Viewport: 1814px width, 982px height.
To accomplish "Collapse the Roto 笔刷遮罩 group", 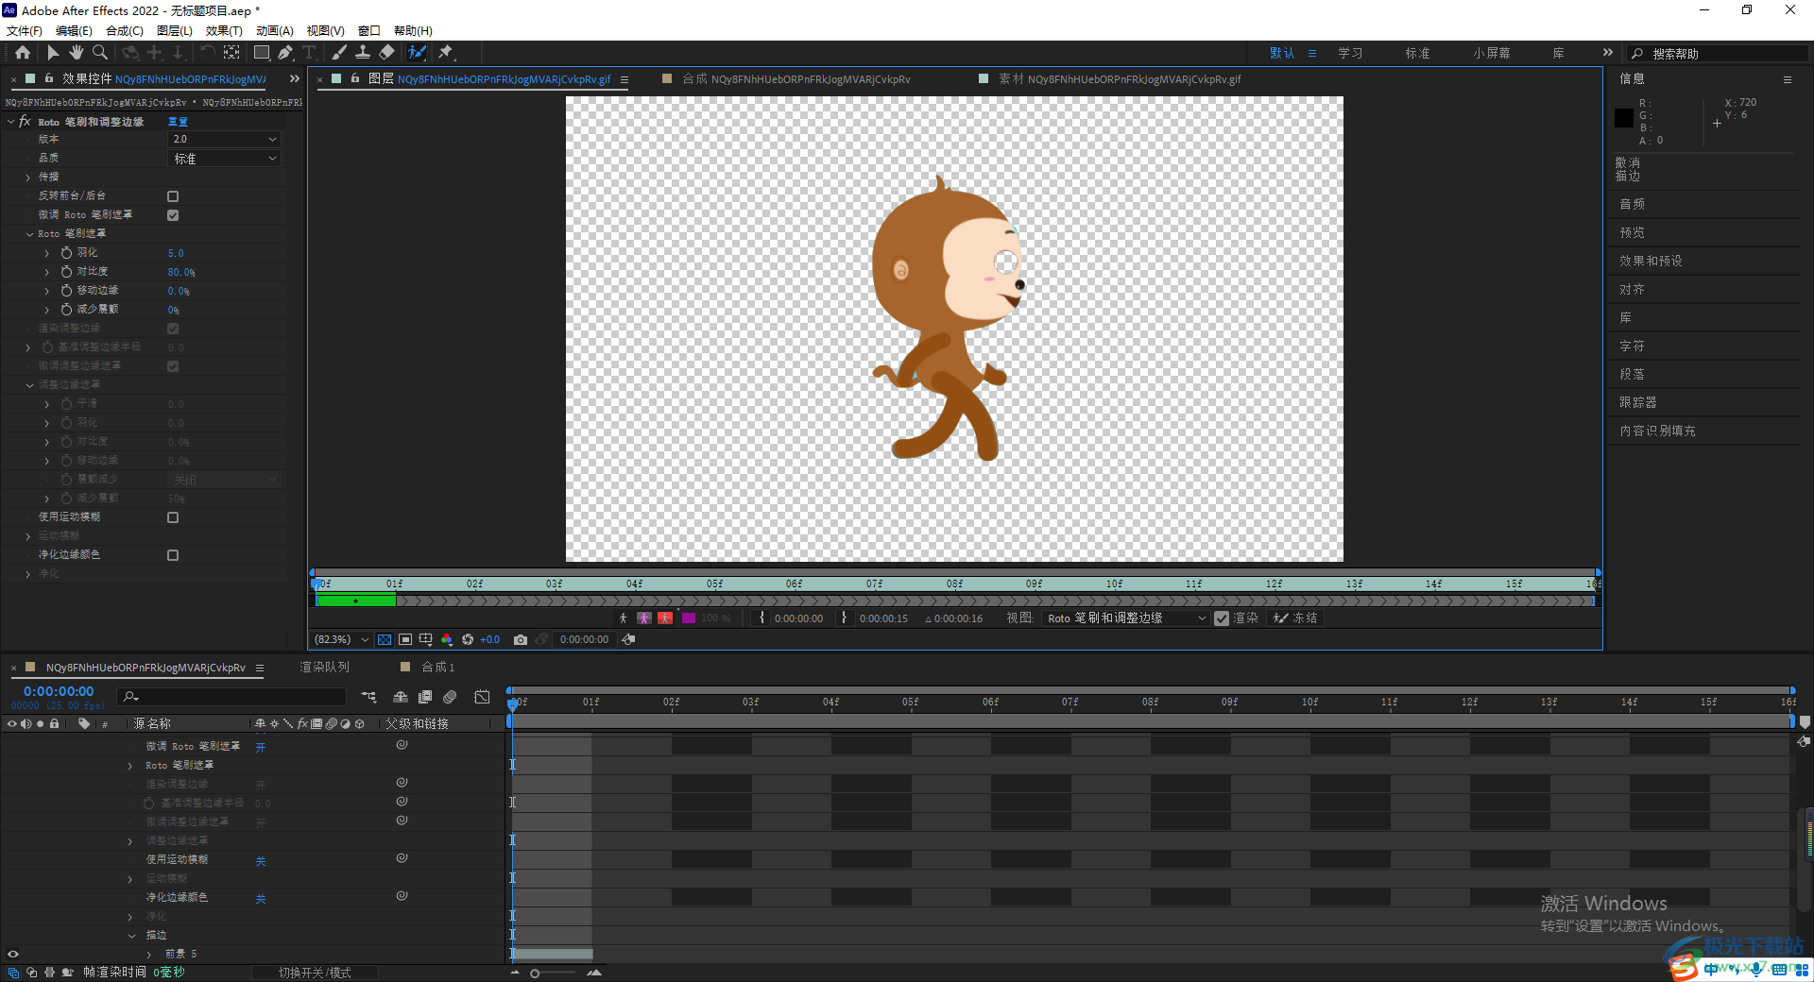I will click(29, 234).
